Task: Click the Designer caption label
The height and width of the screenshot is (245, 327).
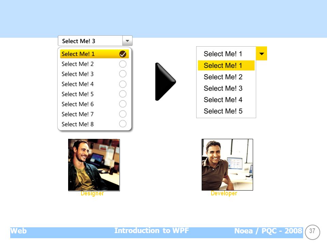Action: [92, 193]
